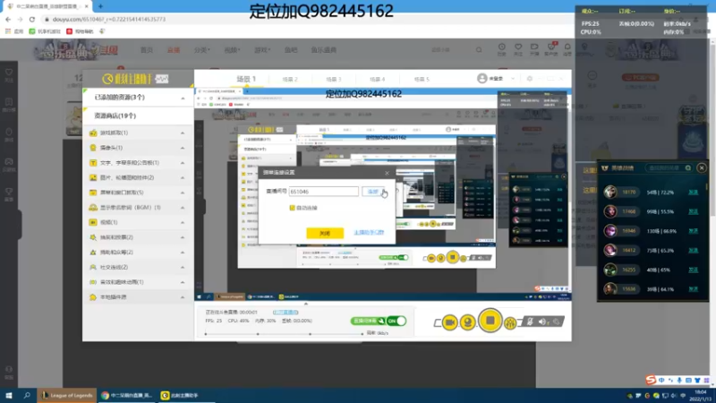Expand the 屏幕和窗口抓取(5) arrow
Image resolution: width=716 pixels, height=403 pixels.
coord(183,193)
